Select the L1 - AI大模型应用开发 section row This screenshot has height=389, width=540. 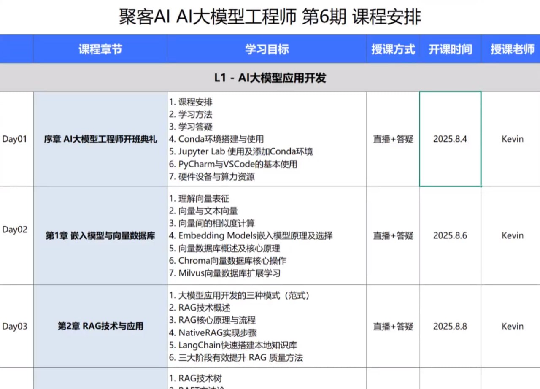pyautogui.click(x=270, y=78)
